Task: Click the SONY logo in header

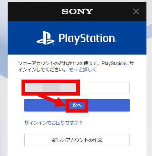Action: coord(77,11)
